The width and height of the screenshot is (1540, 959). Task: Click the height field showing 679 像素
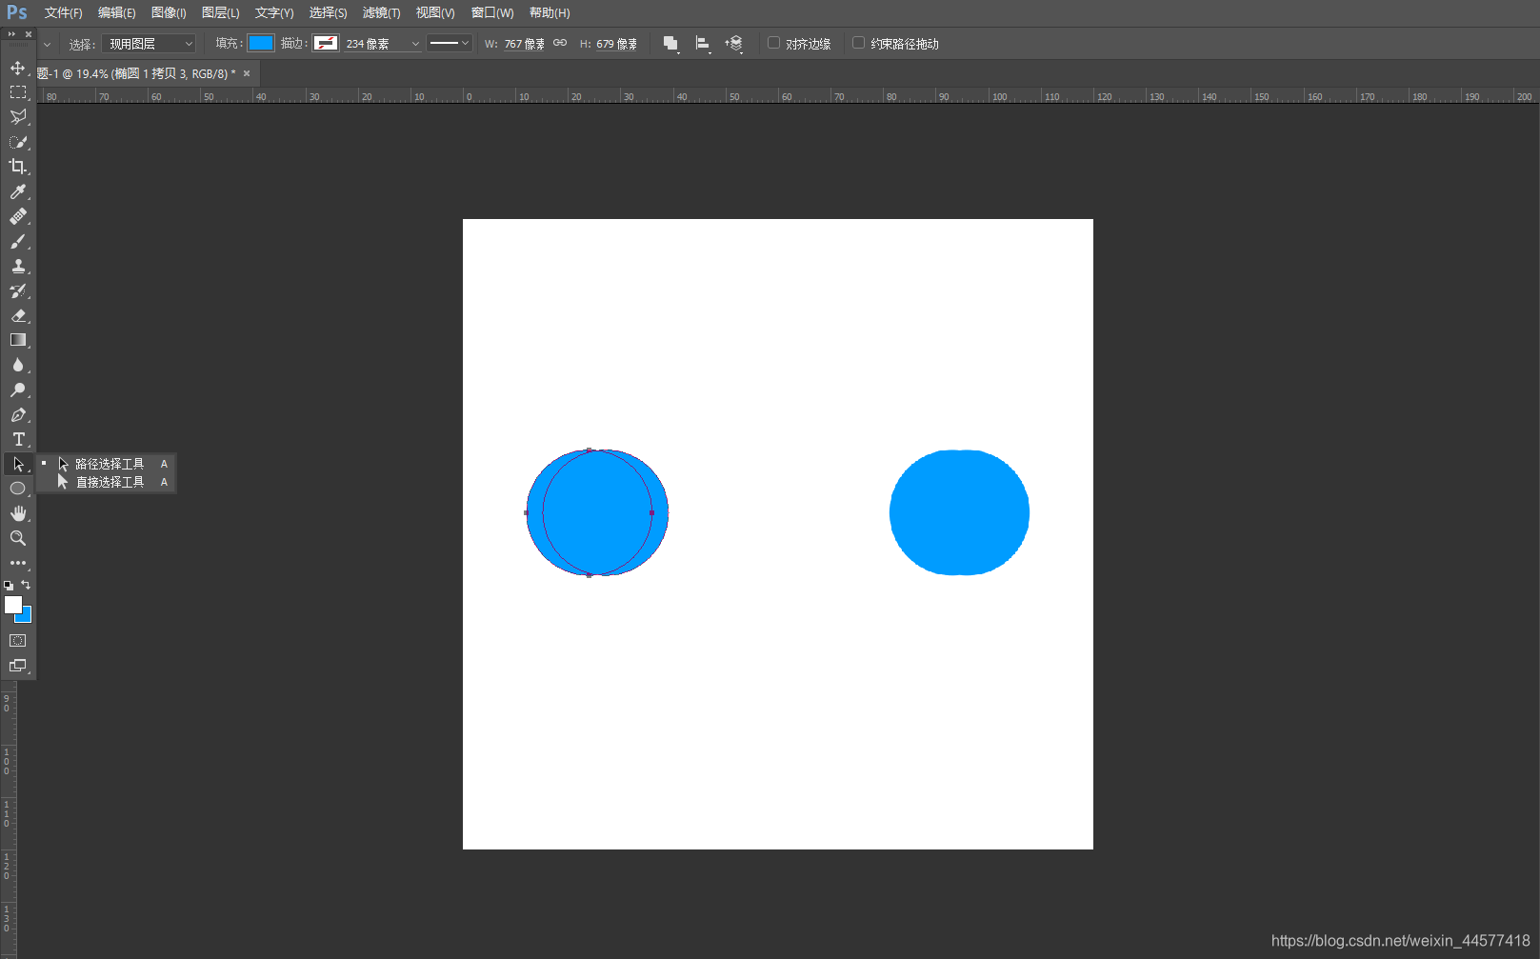[x=616, y=44]
